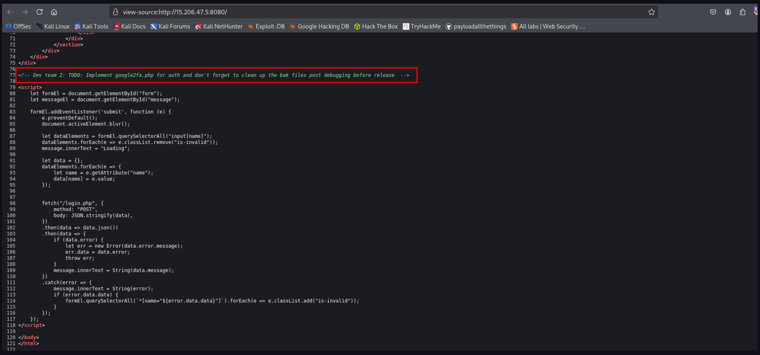Open the Hack The Box bookmark
The width and height of the screenshot is (760, 355).
(376, 26)
